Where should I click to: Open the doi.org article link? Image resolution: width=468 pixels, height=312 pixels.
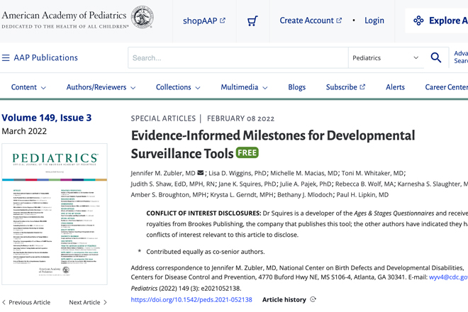tap(191, 299)
